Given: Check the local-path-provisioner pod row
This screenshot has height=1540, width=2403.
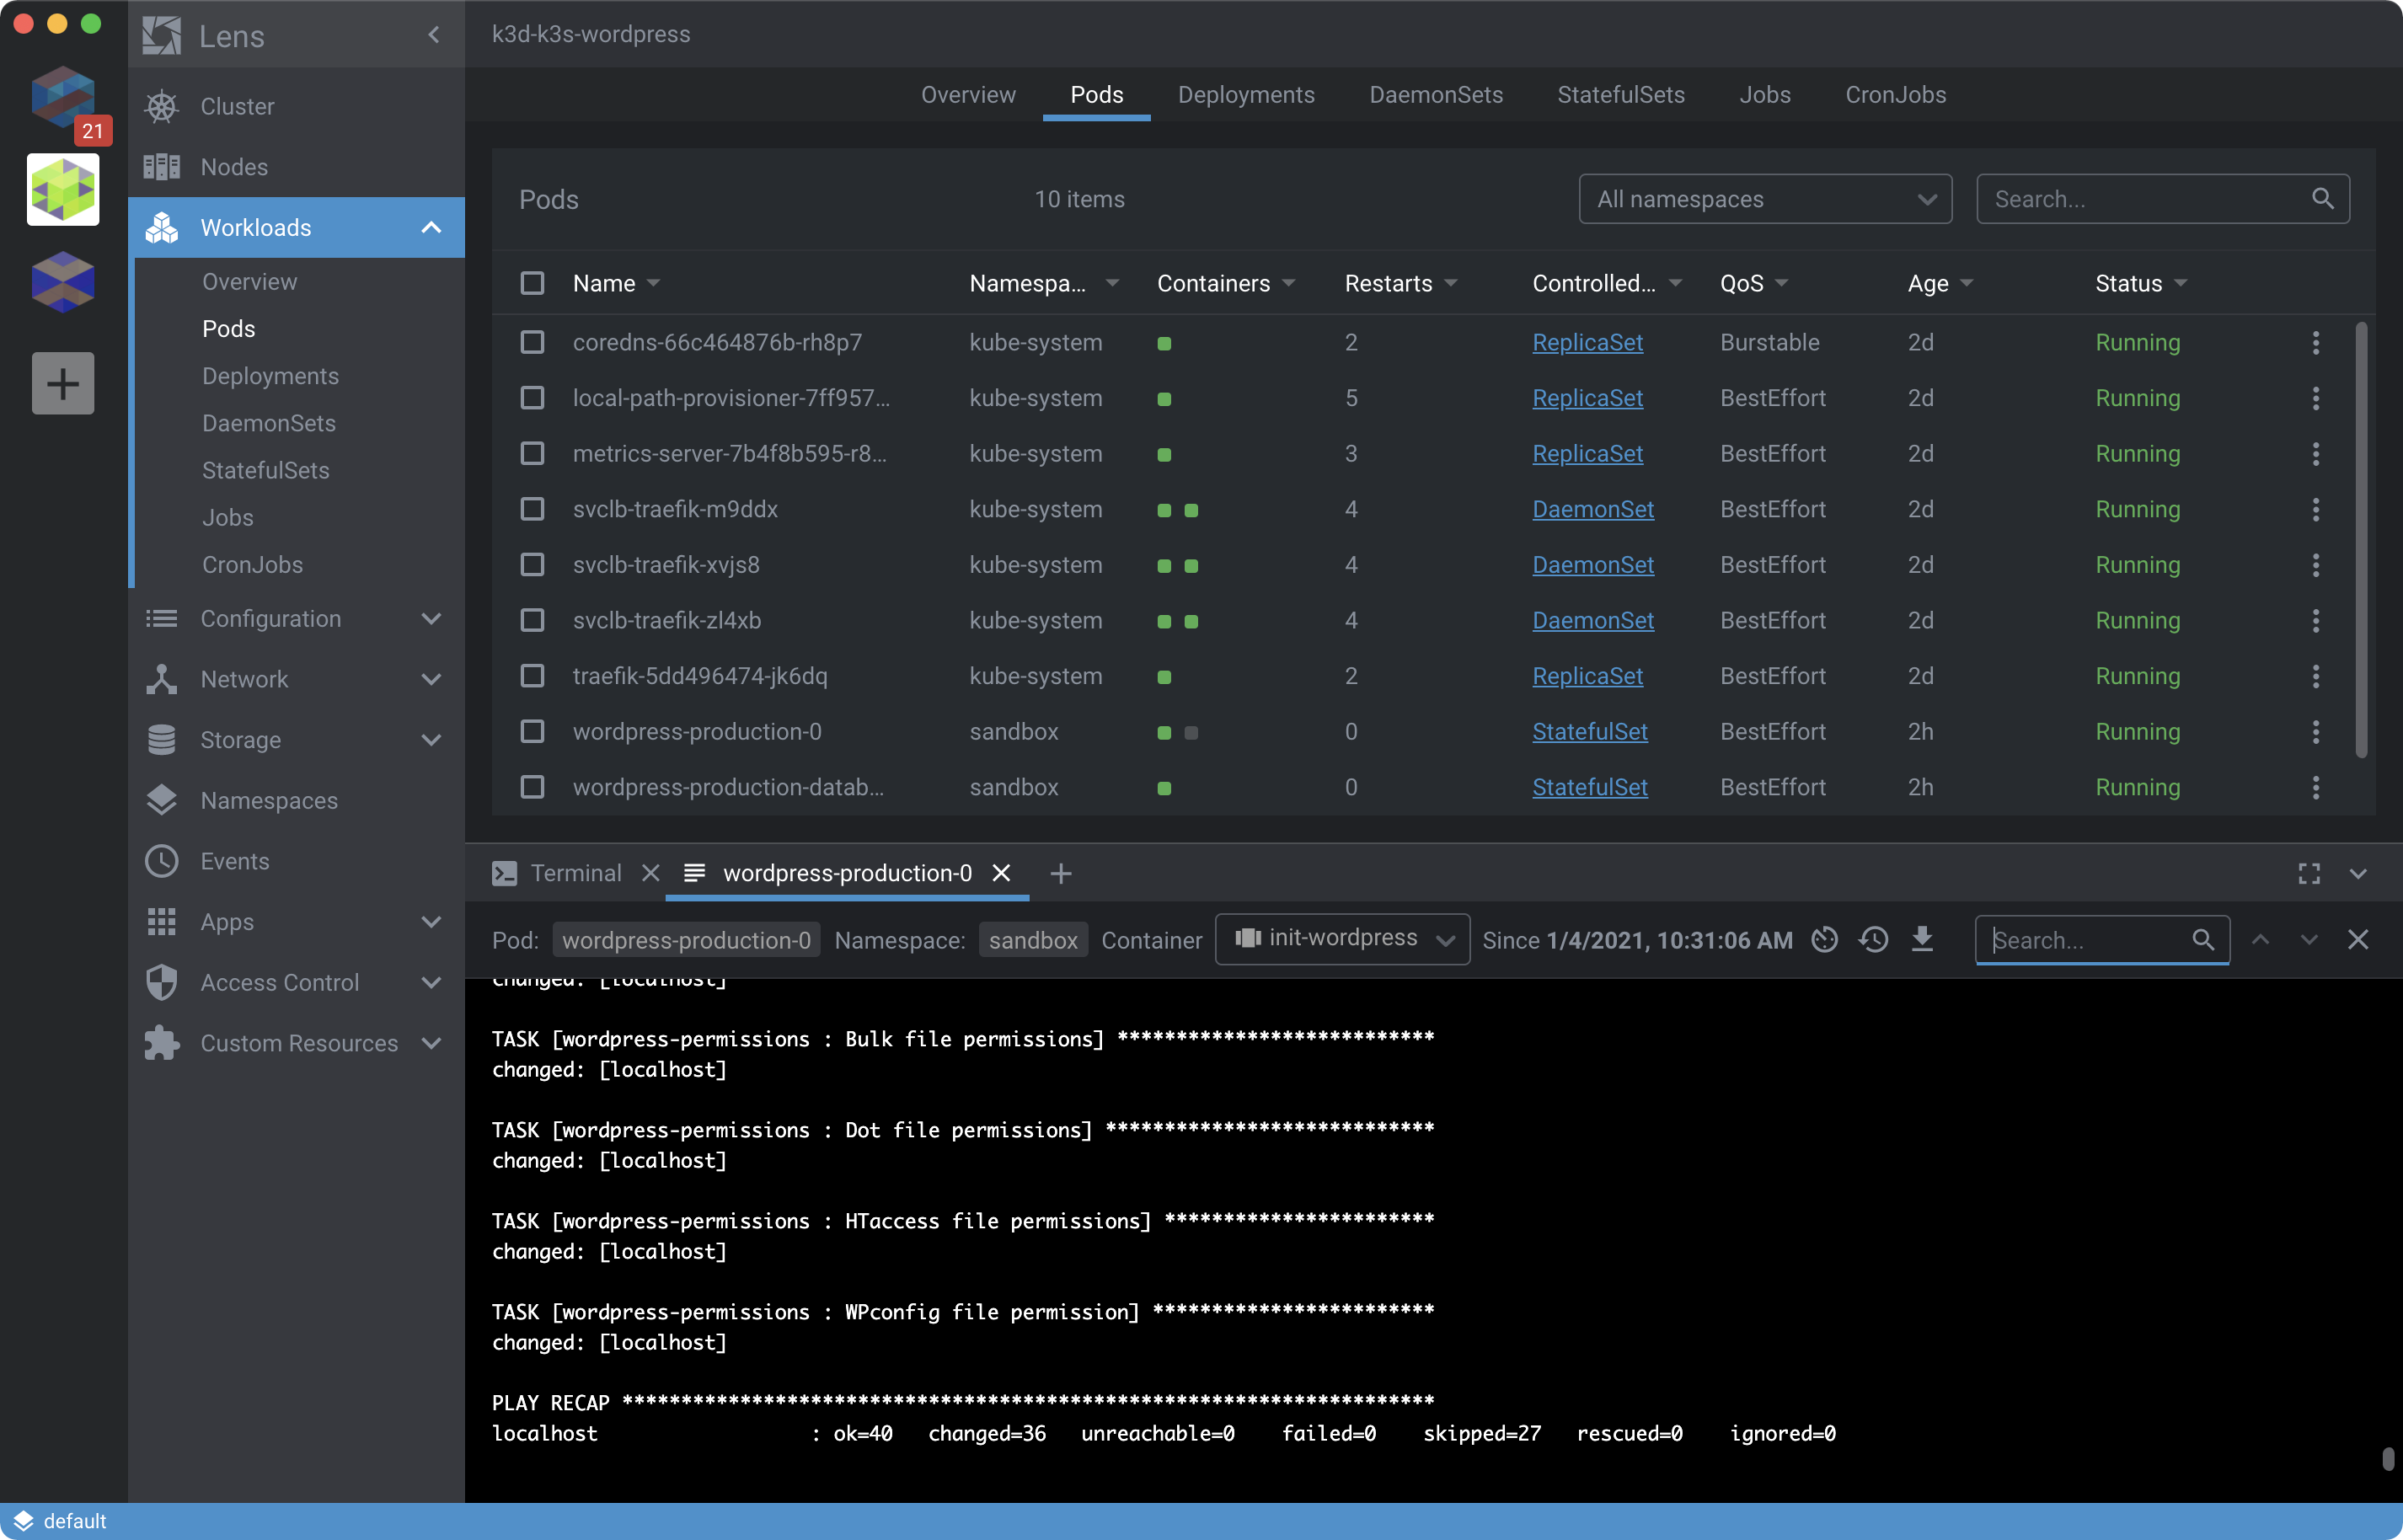Looking at the screenshot, I should [533, 398].
